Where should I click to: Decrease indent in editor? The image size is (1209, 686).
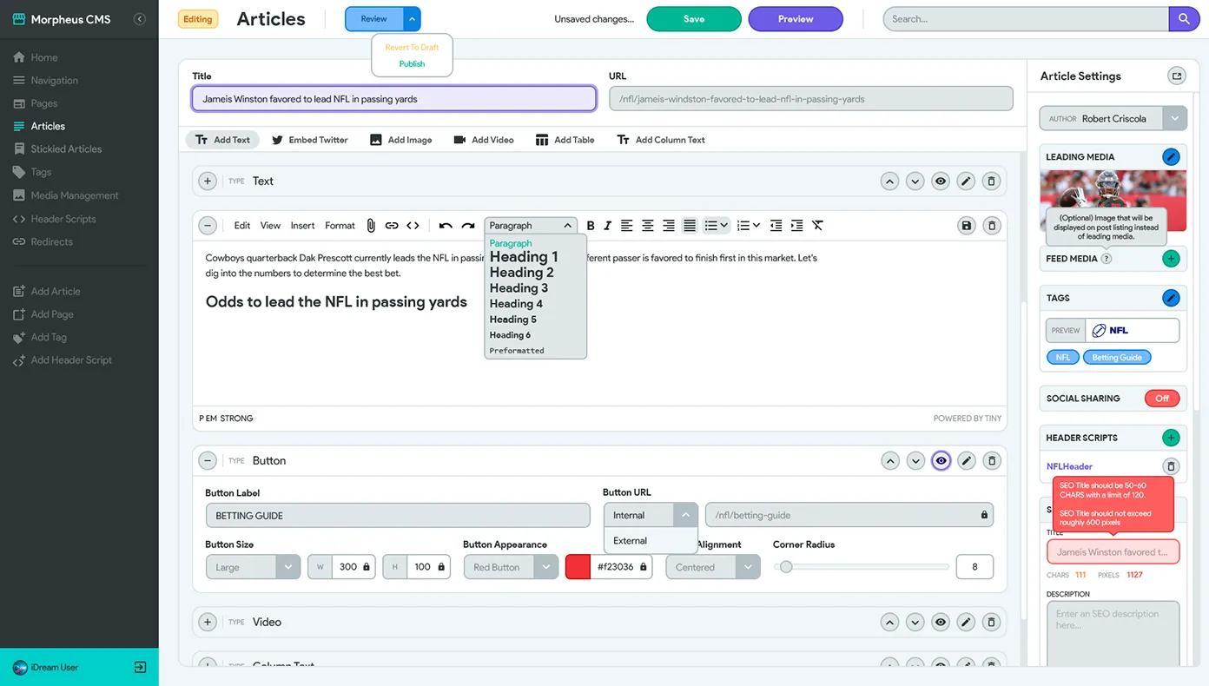[x=776, y=226]
